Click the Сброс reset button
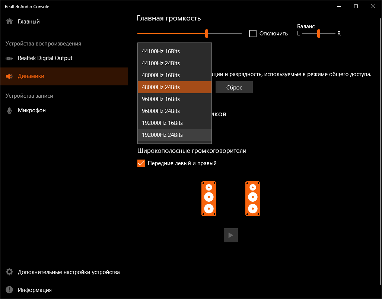Viewport: 382px width, 299px height. (x=234, y=87)
